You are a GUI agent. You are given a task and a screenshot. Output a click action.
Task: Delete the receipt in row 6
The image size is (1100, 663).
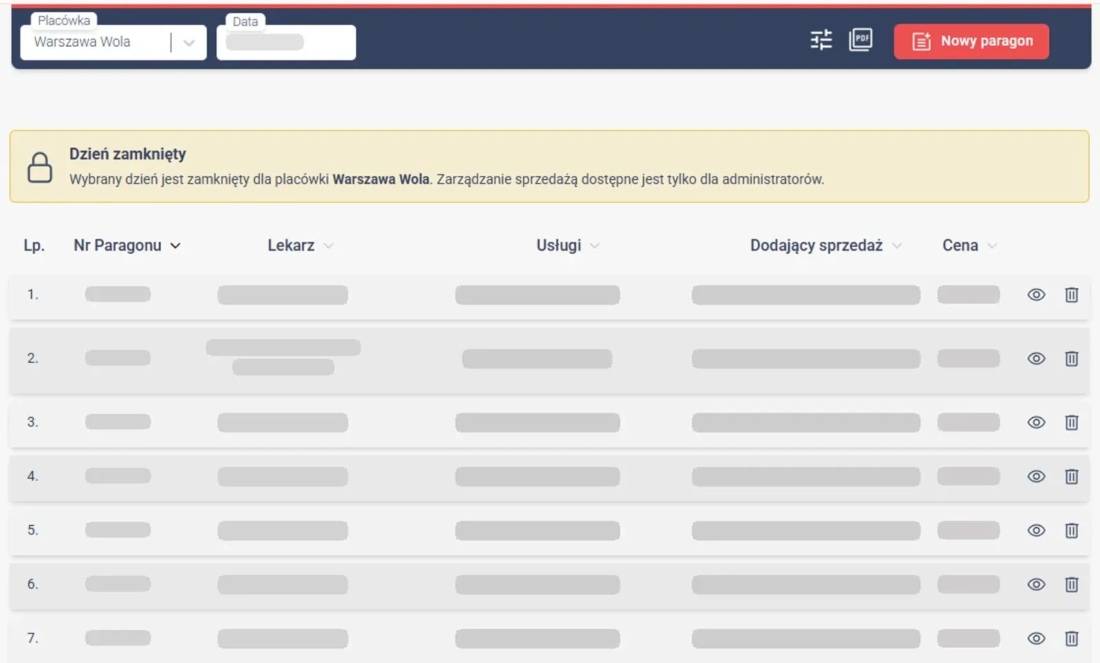[x=1071, y=585]
